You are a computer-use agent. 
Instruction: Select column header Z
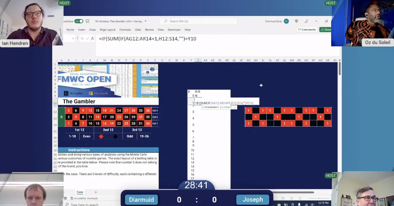198,60
